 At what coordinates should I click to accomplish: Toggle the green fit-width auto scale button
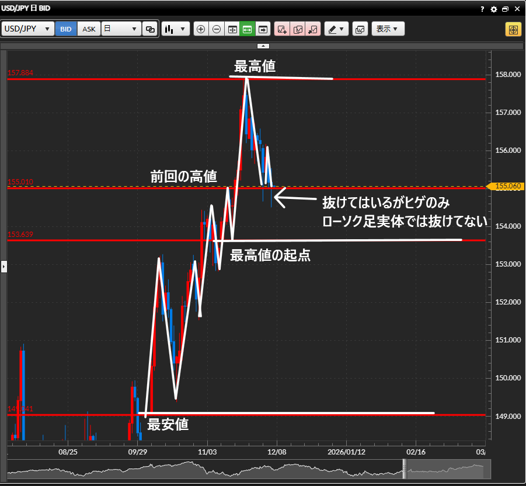click(247, 29)
